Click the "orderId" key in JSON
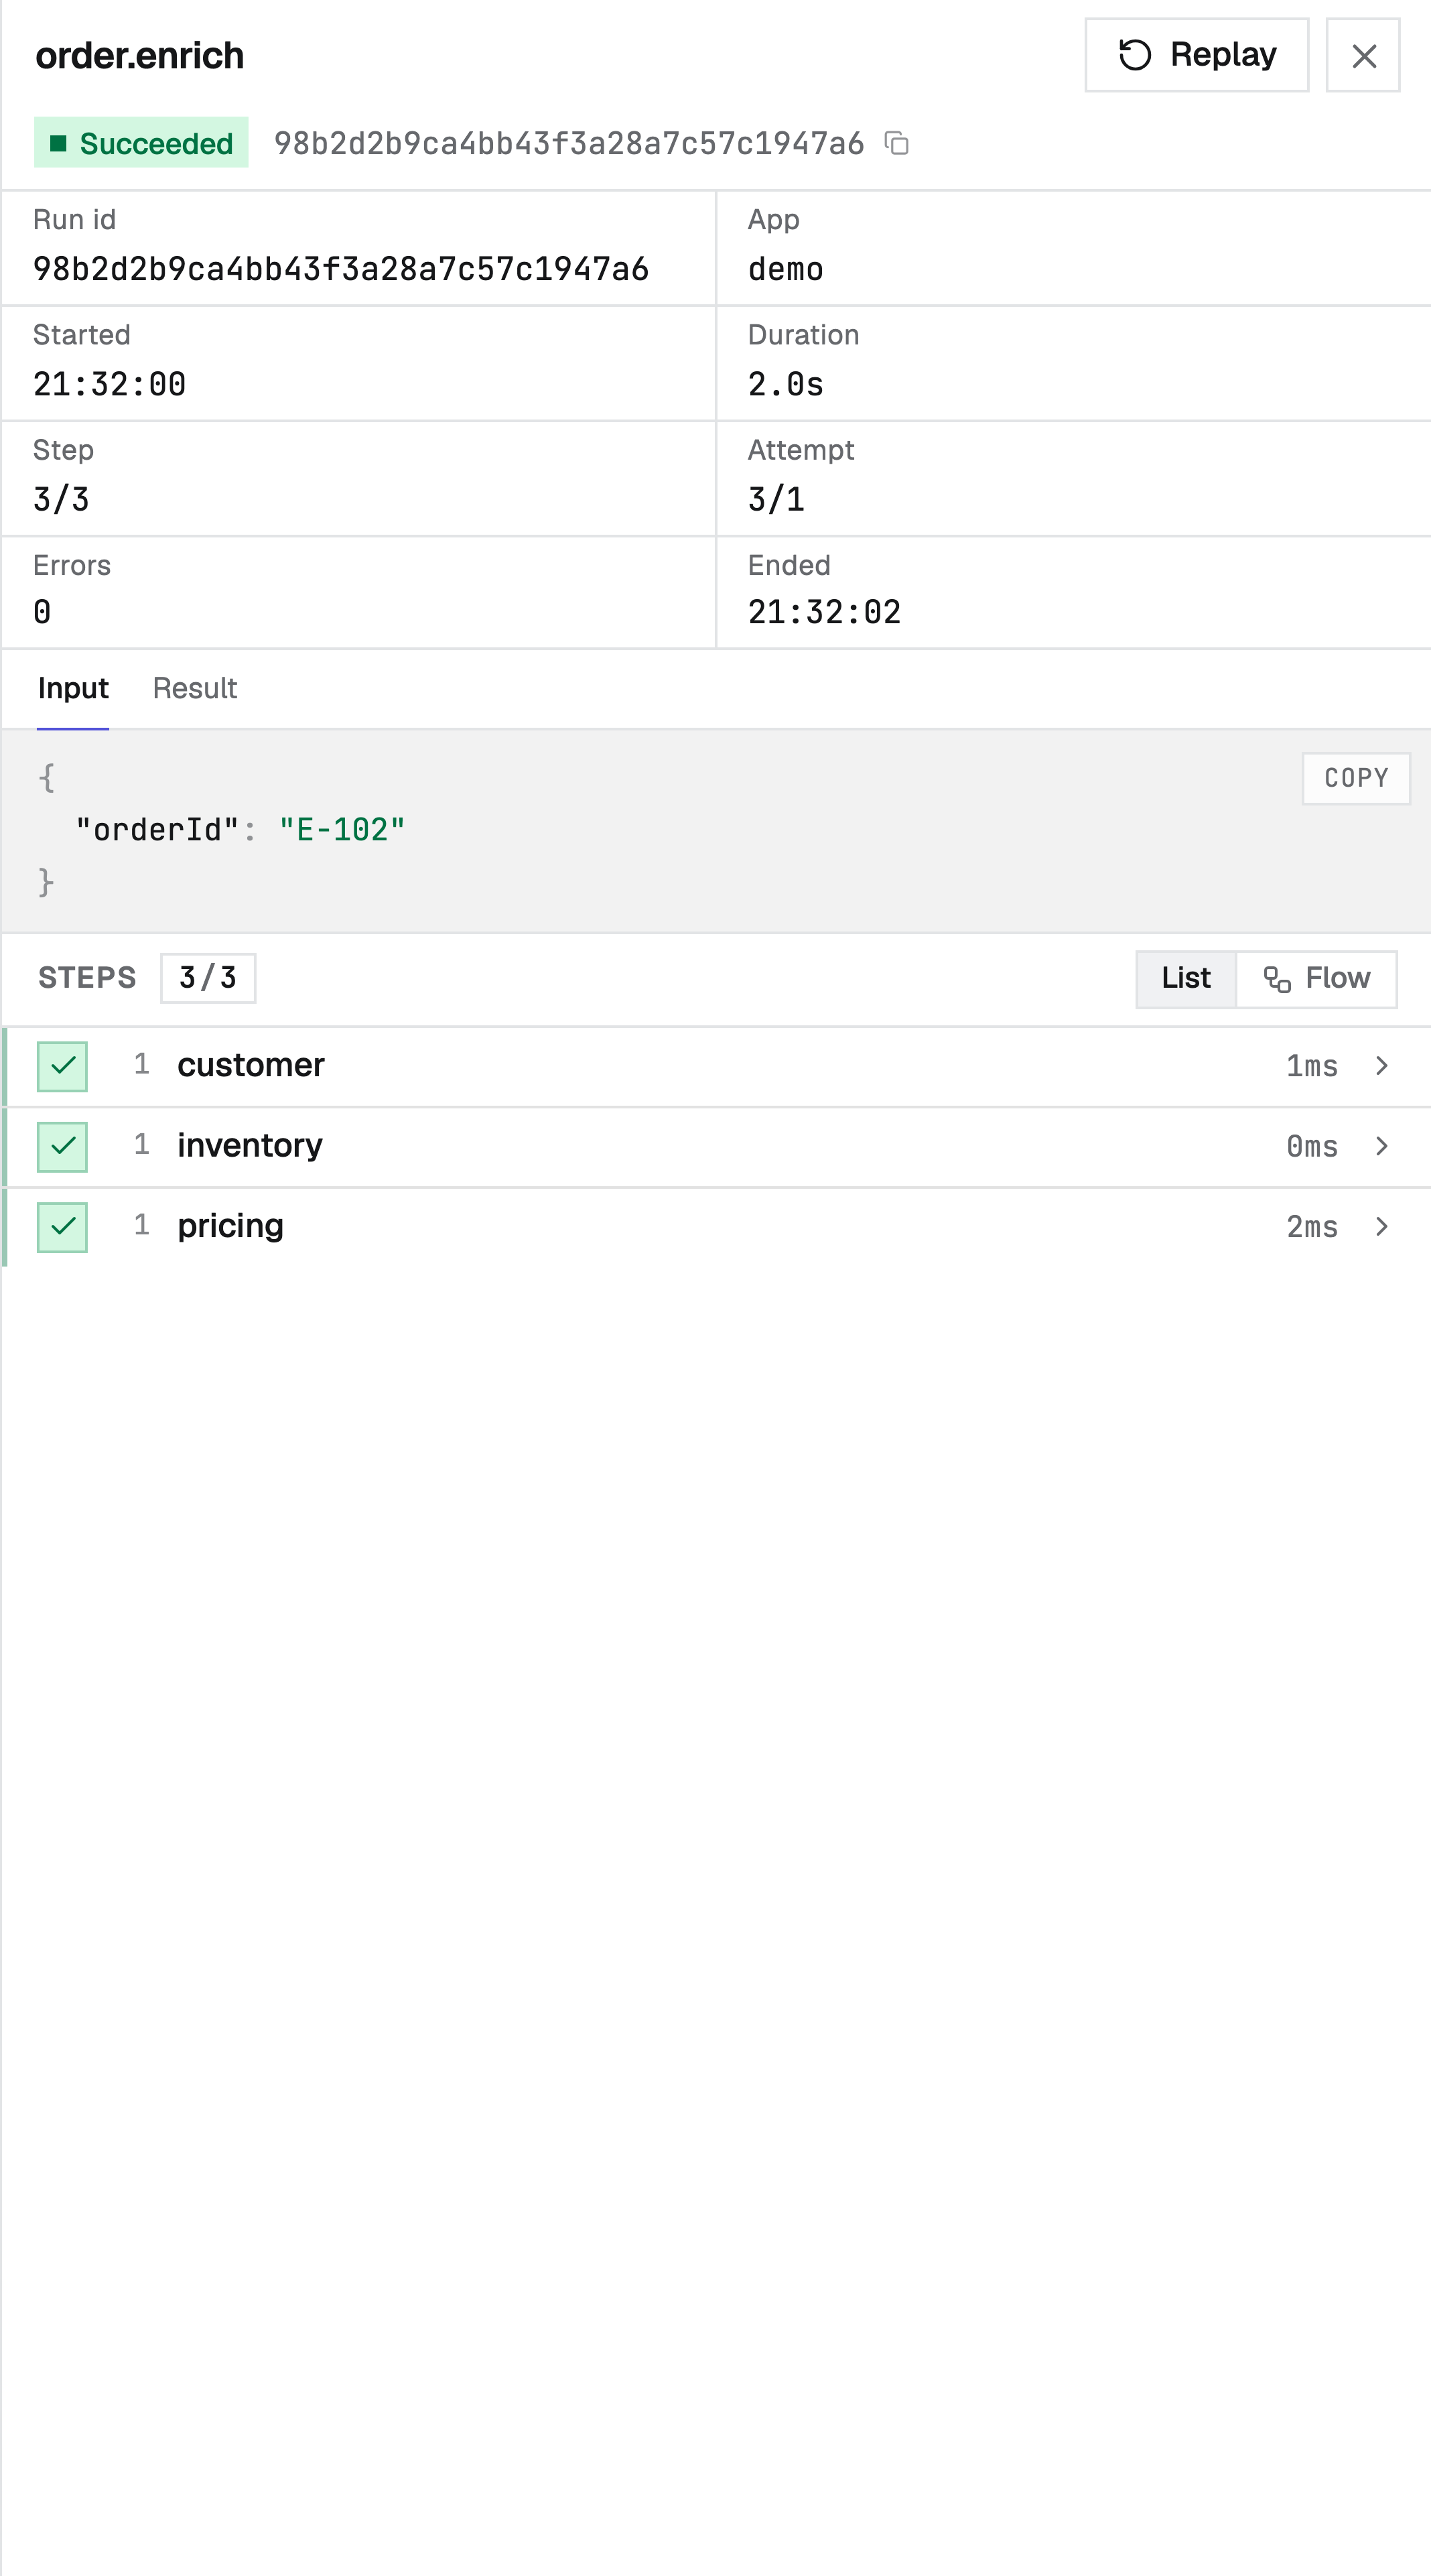The width and height of the screenshot is (1431, 2576). (x=157, y=830)
